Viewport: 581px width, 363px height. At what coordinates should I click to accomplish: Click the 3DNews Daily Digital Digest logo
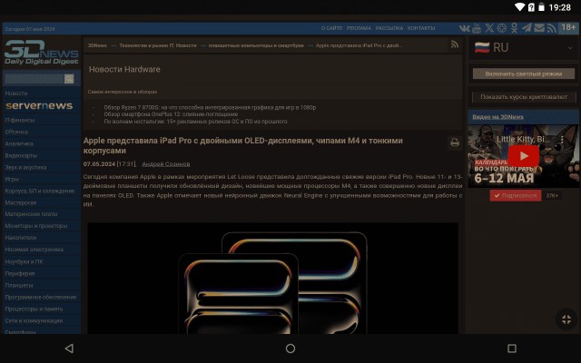(41, 53)
